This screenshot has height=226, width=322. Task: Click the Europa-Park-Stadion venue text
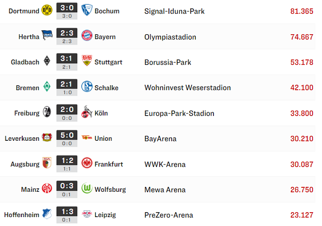(x=179, y=113)
